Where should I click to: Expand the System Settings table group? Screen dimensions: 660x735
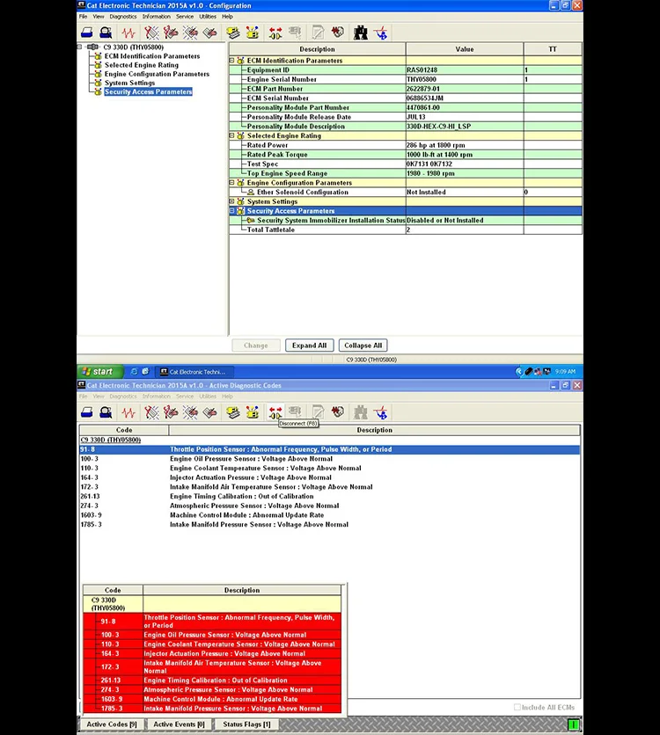231,201
